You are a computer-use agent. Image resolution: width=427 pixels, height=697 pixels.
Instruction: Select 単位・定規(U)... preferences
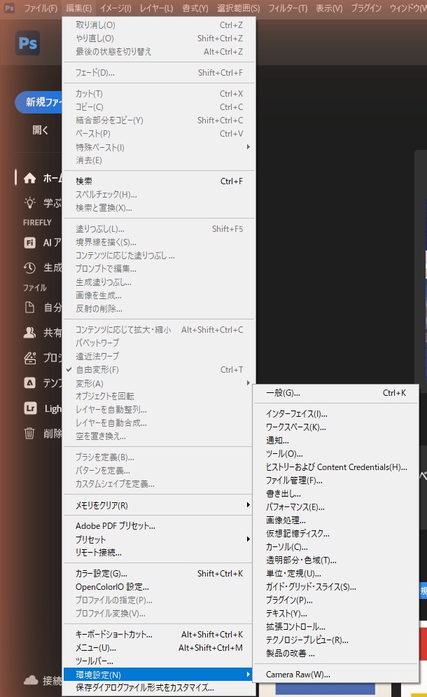(335, 574)
